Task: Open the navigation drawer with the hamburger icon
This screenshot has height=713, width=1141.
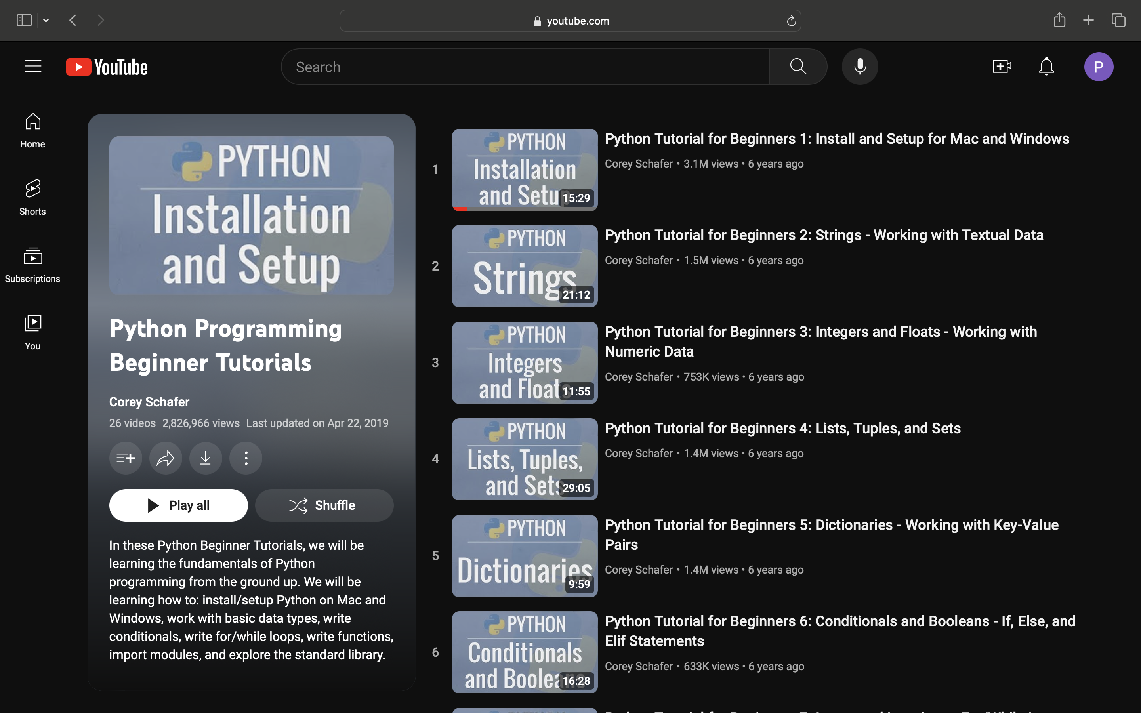Action: click(32, 66)
